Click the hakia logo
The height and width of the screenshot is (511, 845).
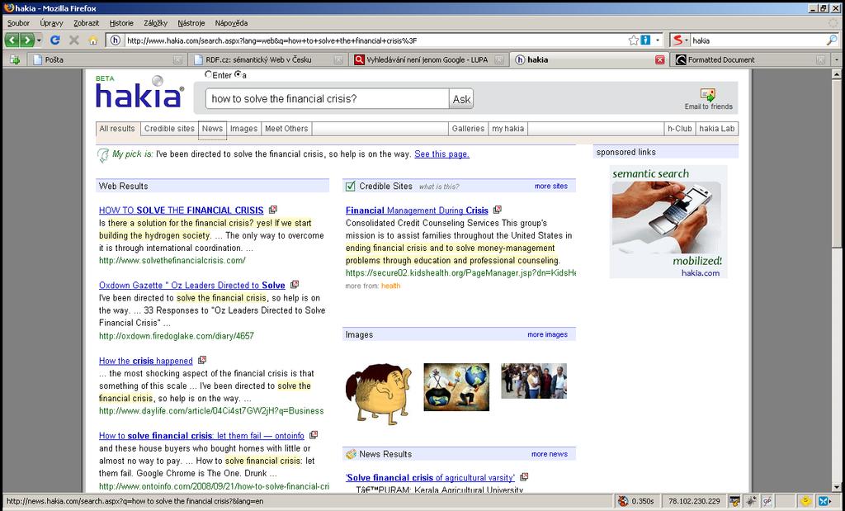pos(140,92)
